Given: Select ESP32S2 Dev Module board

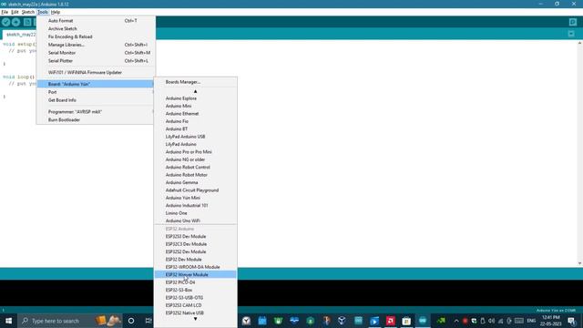Looking at the screenshot, I should pos(196,251).
